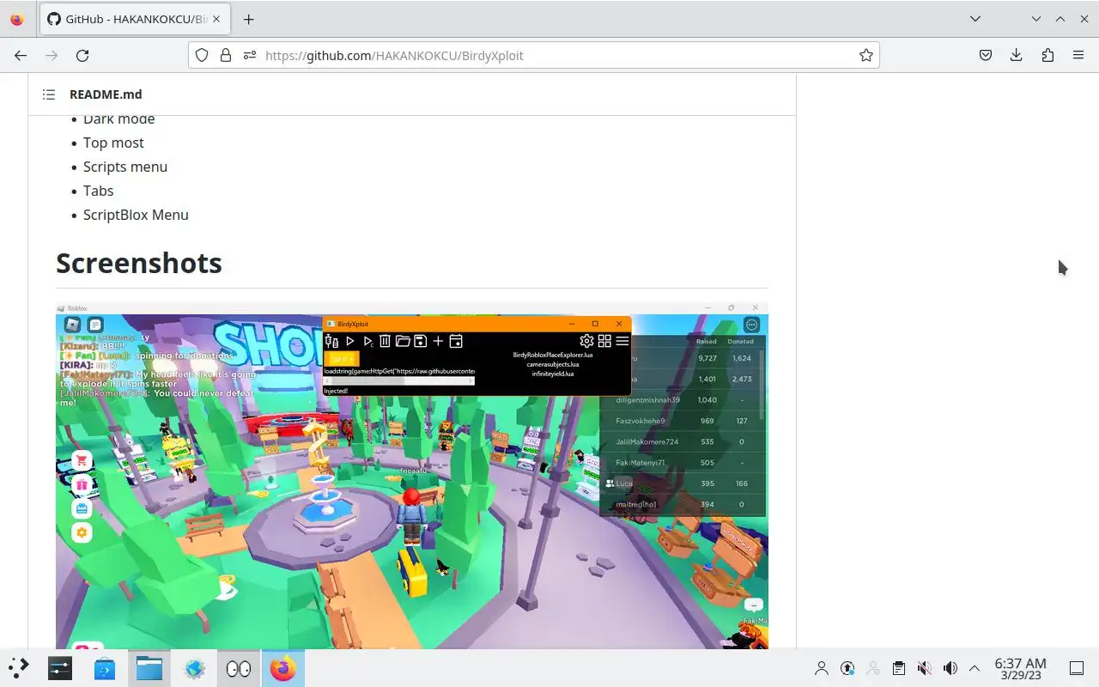Go back to the previous page
The height and width of the screenshot is (687, 1099).
21,55
